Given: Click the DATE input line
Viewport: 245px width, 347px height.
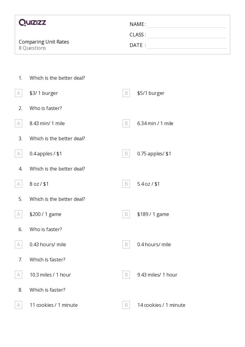Looking at the screenshot, I should pos(187,46).
